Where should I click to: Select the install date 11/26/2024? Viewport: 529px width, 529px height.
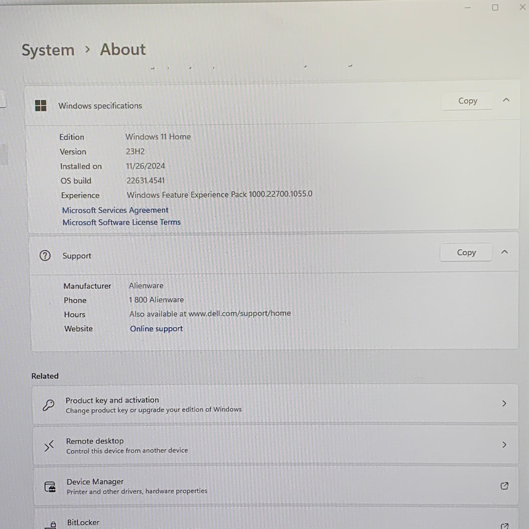point(145,166)
